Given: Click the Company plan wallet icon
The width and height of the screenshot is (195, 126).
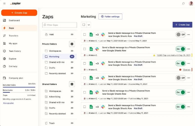Looking at the screenshot, I should coord(5,78).
